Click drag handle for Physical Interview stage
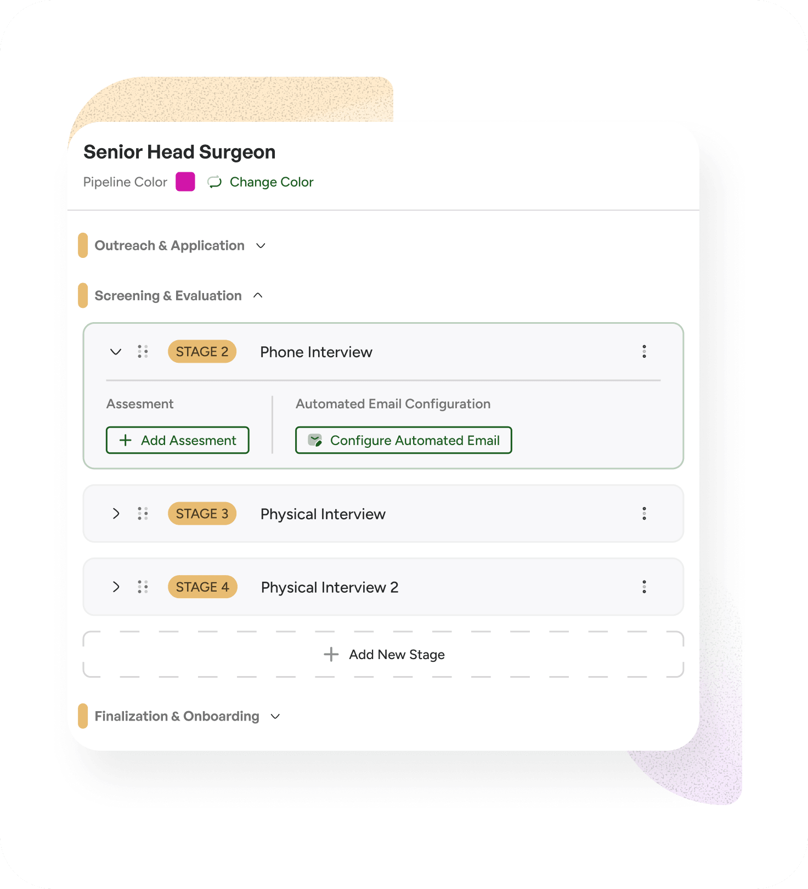This screenshot has height=889, width=808. [x=143, y=514]
